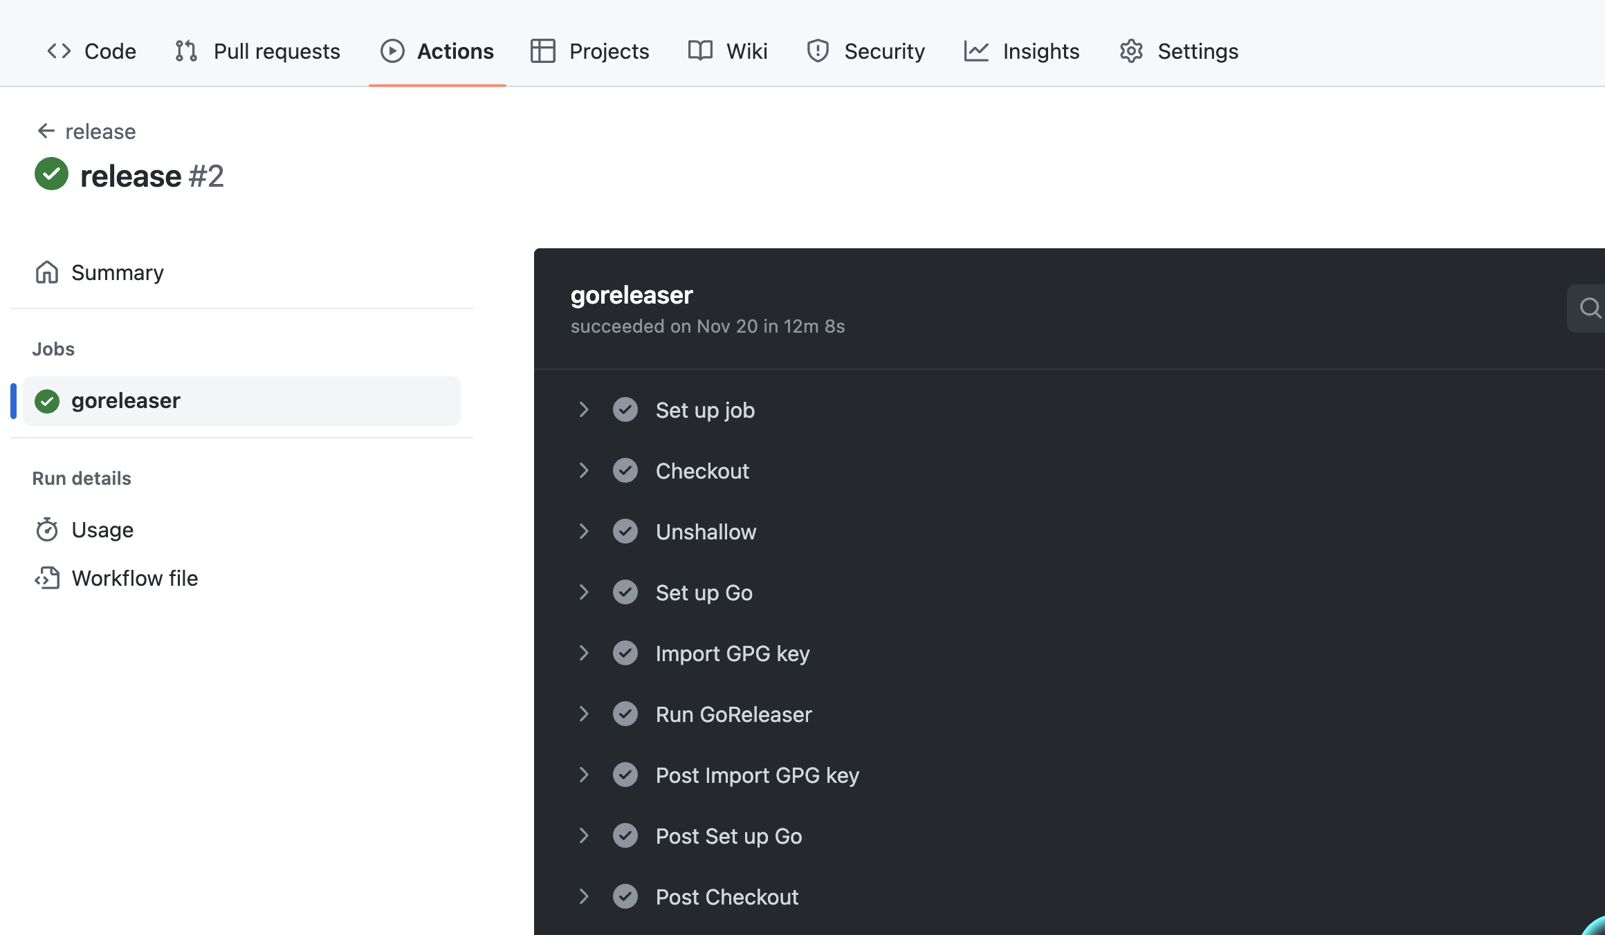Click the Code angle-brackets icon
1605x935 pixels.
[x=59, y=51]
